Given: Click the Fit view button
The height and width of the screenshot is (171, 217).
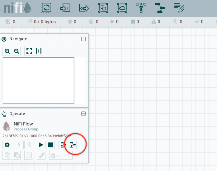Looking at the screenshot, I should tap(29, 51).
